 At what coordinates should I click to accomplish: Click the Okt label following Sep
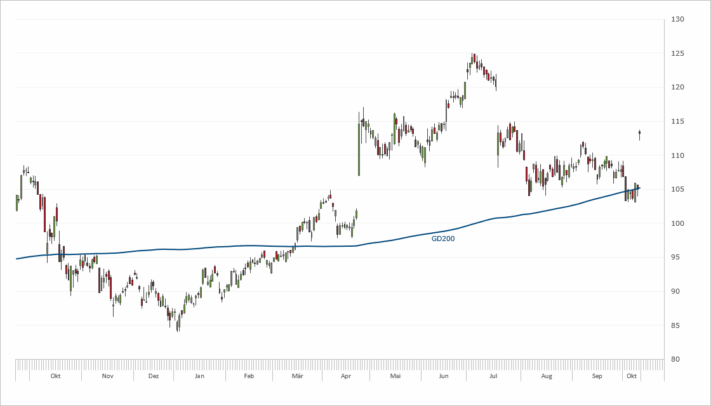(632, 376)
